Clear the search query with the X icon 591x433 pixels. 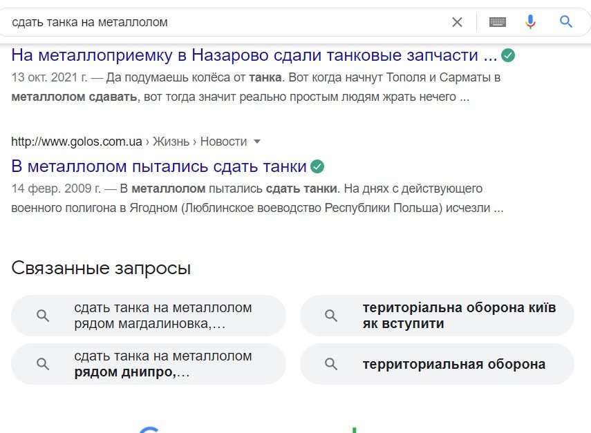[457, 22]
